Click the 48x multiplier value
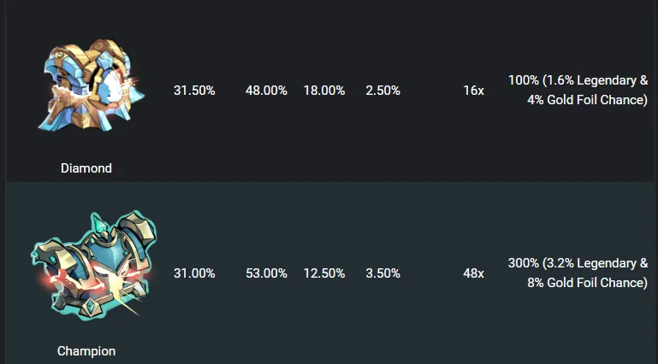Viewport: 658px width, 364px height. (473, 273)
